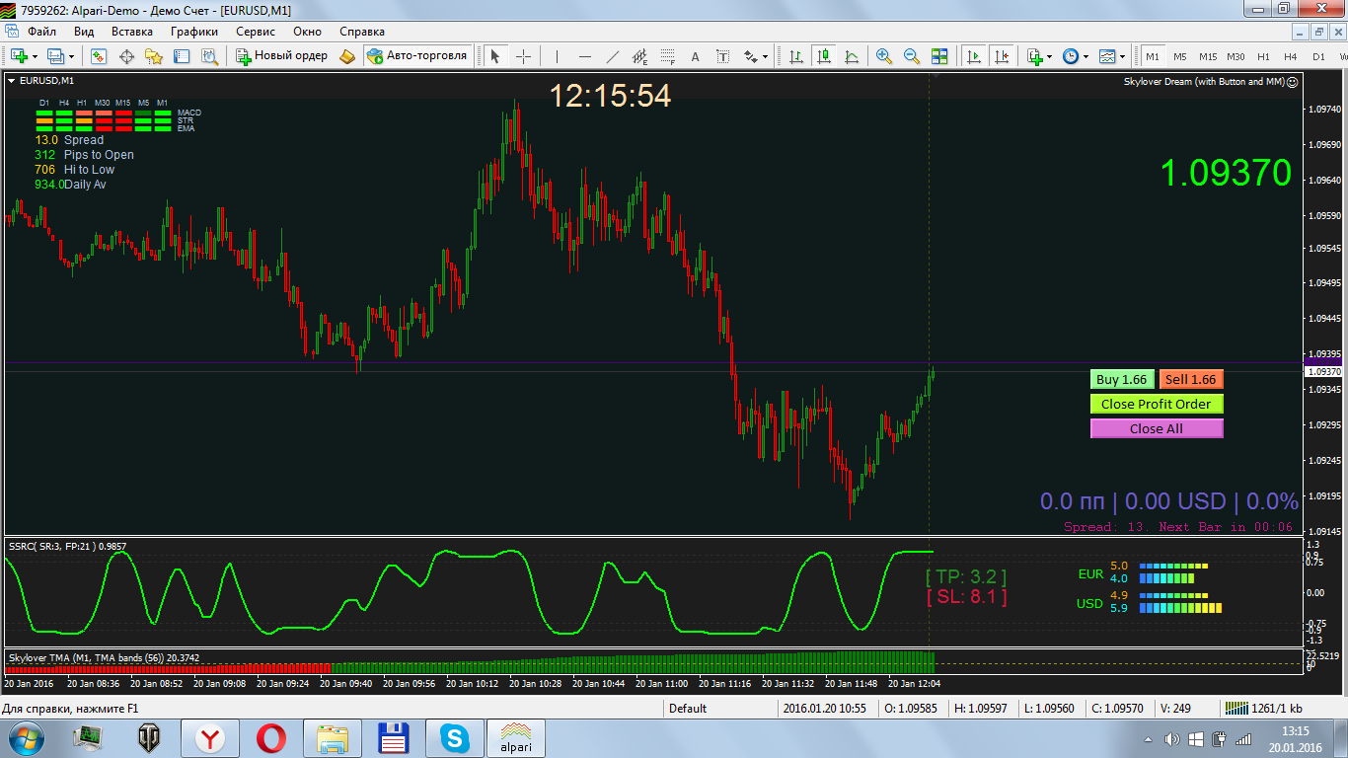Viewport: 1348px width, 758px height.
Task: Expand the Templates dropdown arrow
Action: 1122,56
